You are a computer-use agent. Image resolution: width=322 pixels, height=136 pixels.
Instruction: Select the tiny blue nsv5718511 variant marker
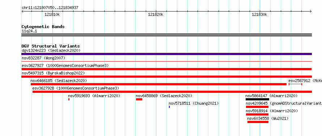point(169,107)
